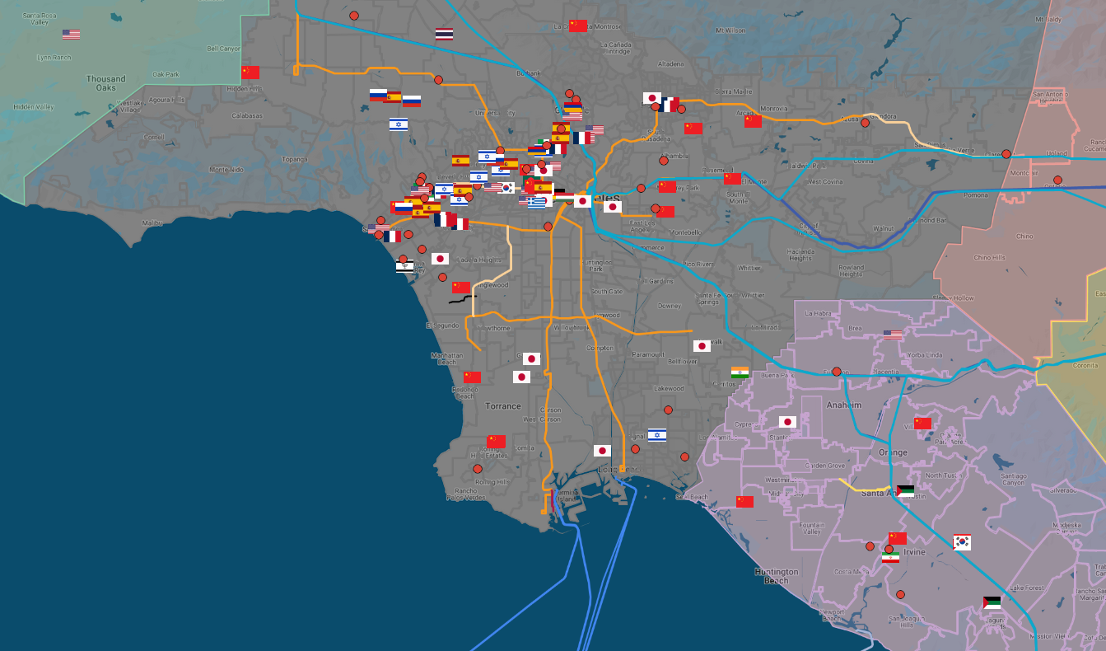Click the China flag near Villa Park
1106x651 pixels.
(922, 423)
